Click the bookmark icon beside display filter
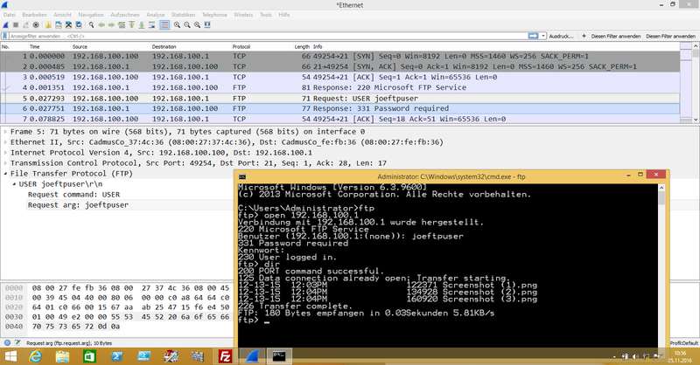 pos(5,37)
